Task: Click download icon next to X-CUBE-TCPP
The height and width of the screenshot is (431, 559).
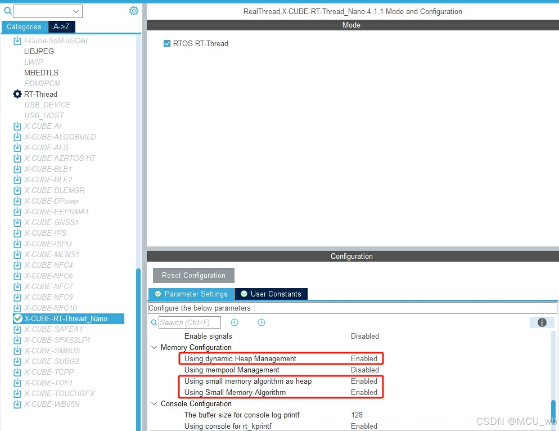Action: (x=17, y=372)
